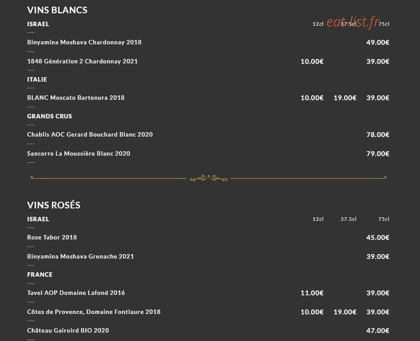
Task: Select Sancerre La Moussière Blanc 2020
Action: coord(79,153)
